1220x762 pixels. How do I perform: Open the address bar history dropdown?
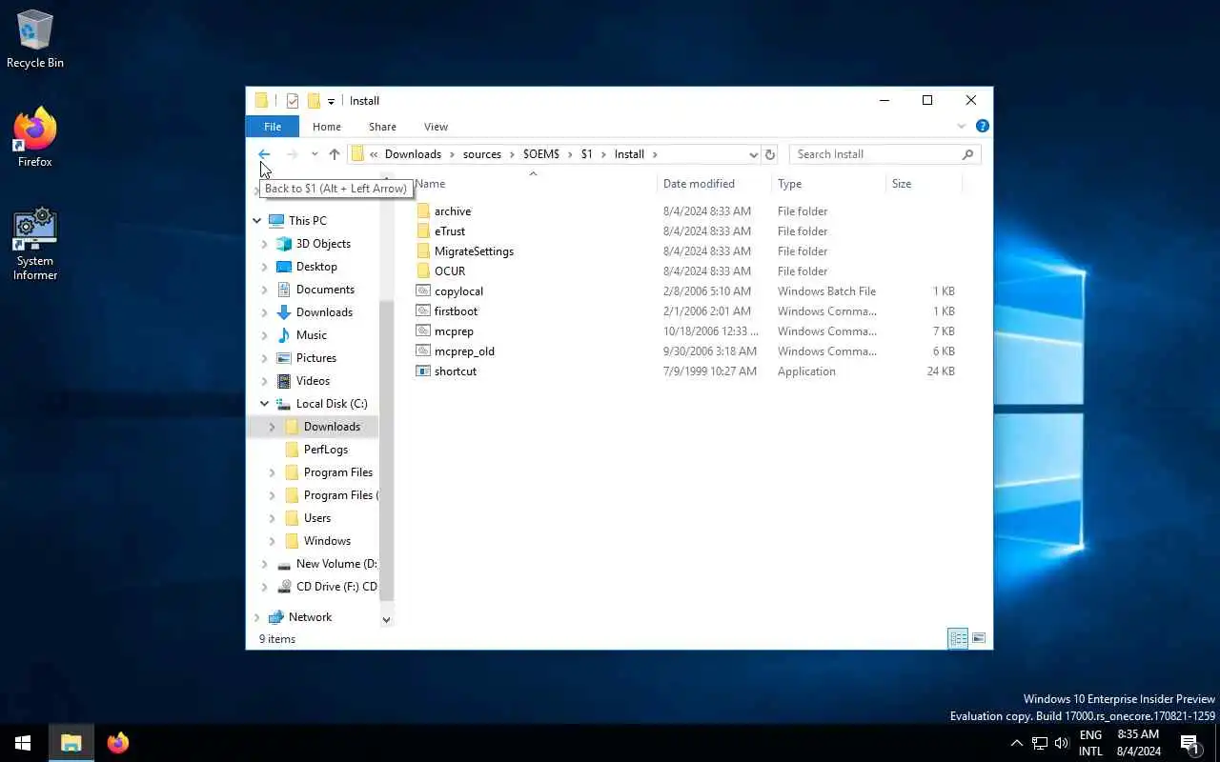[x=753, y=154]
